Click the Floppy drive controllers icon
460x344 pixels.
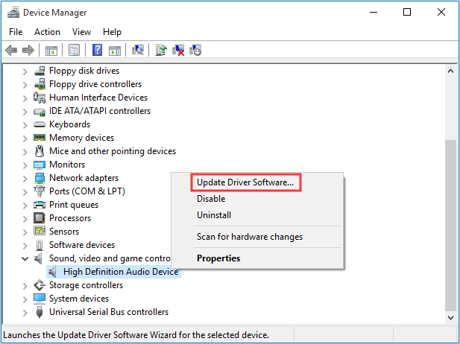point(40,84)
